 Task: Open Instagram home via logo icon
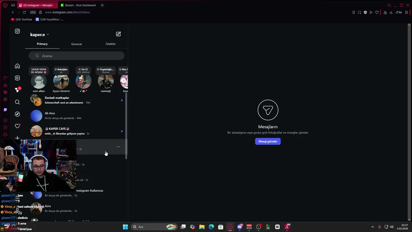(x=17, y=31)
